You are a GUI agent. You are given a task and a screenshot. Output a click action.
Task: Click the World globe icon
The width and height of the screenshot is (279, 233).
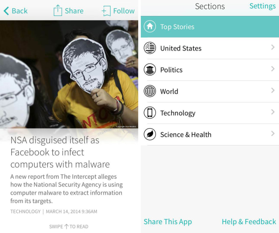coord(150,91)
